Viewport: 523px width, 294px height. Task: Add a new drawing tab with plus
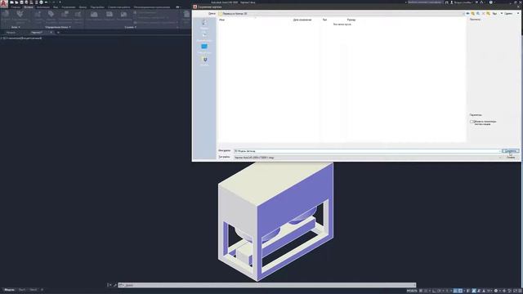[58, 33]
